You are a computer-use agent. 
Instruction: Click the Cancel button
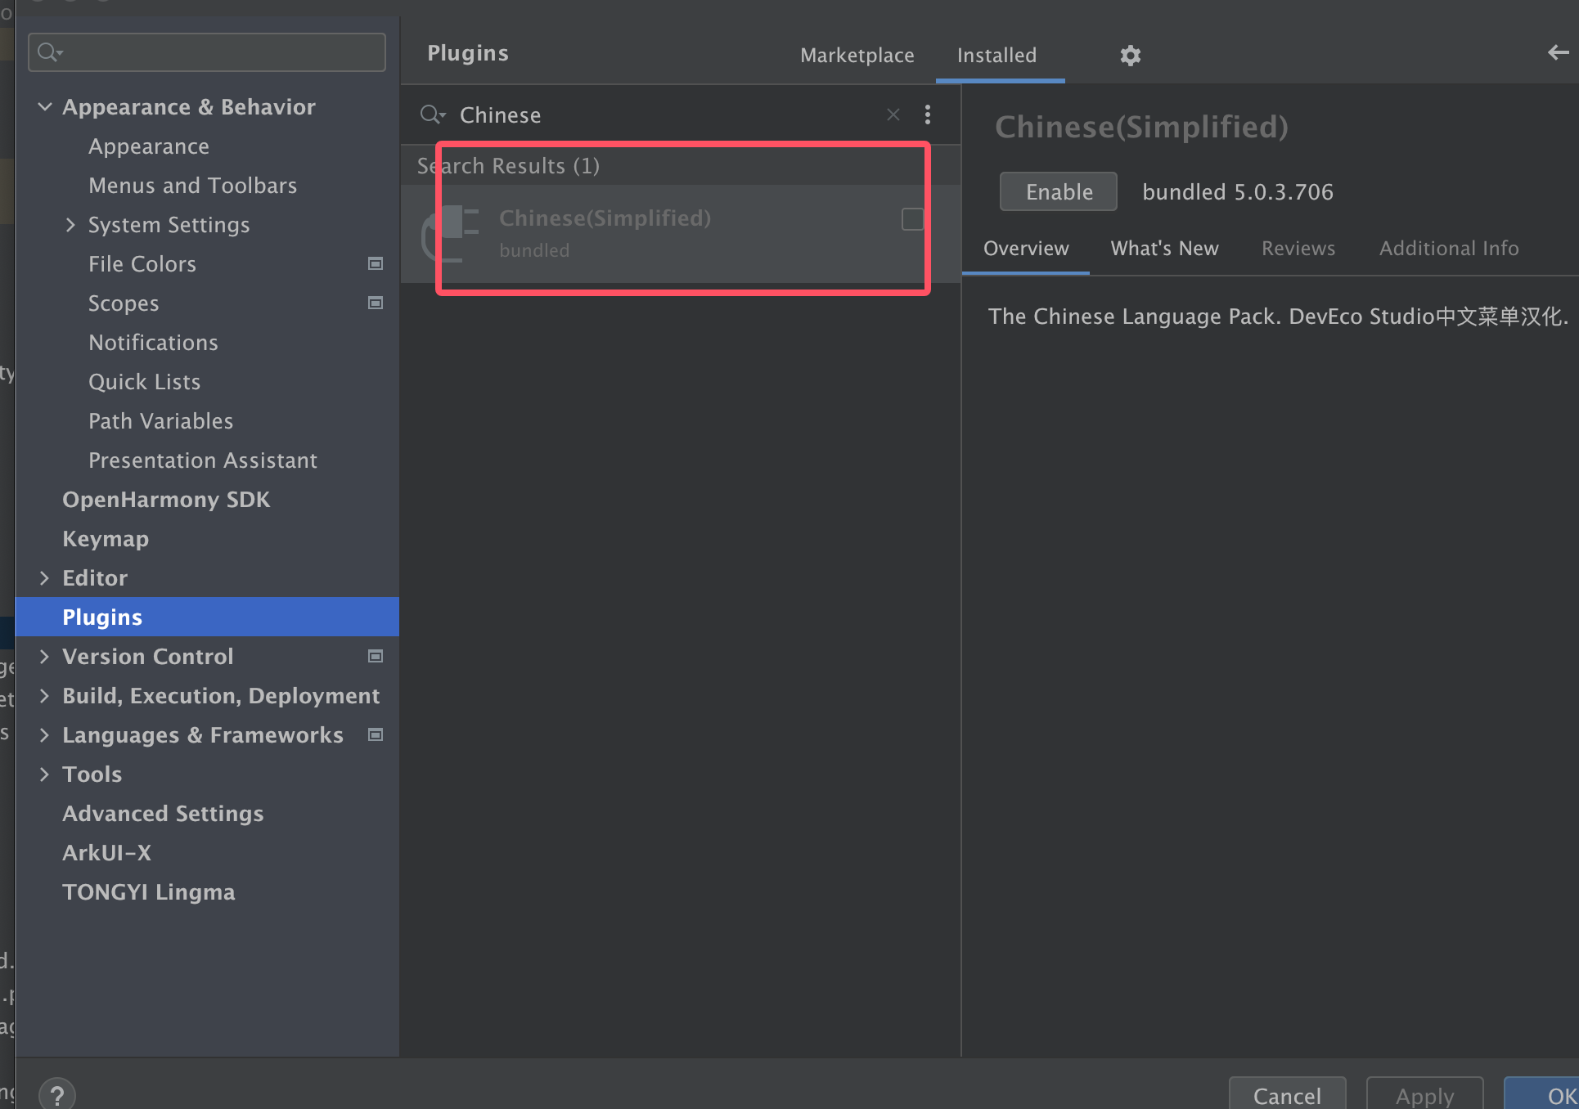pos(1287,1094)
